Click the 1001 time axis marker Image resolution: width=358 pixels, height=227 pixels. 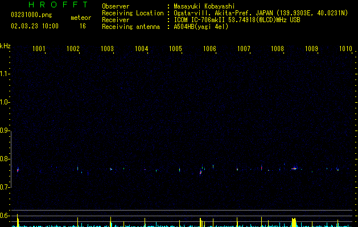click(x=39, y=48)
